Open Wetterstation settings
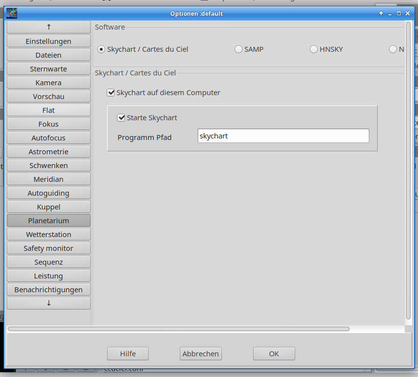Image resolution: width=418 pixels, height=377 pixels. click(x=49, y=234)
